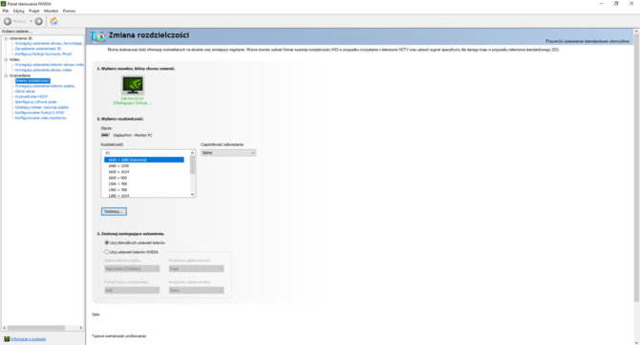
Task: Open the home page icon in toolbar
Action: pyautogui.click(x=53, y=21)
